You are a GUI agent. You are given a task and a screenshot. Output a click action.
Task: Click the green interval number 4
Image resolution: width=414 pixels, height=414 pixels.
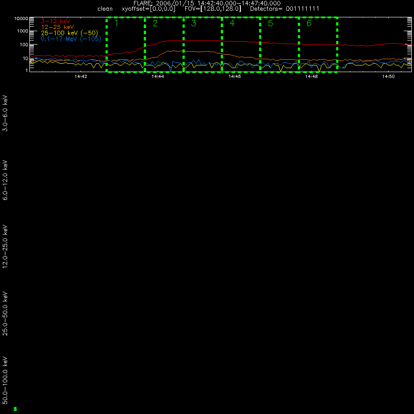[232, 23]
